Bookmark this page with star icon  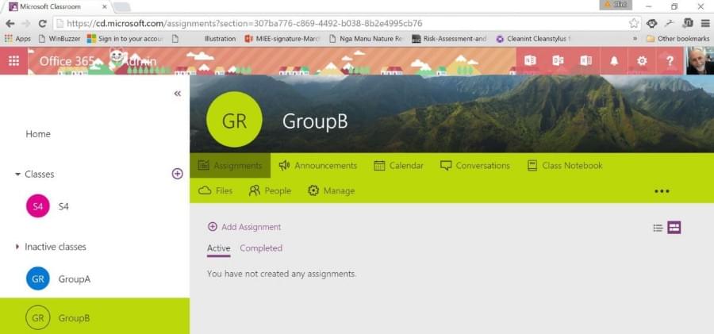pos(633,23)
